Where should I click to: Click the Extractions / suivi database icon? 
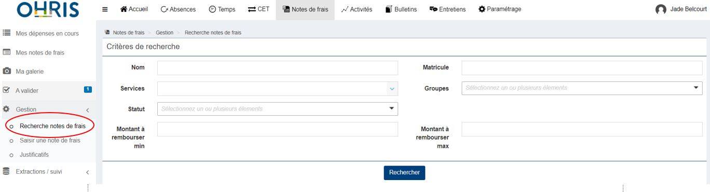pos(7,171)
